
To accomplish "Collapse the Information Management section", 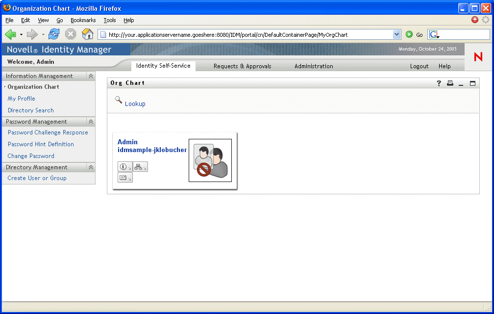I will (91, 76).
